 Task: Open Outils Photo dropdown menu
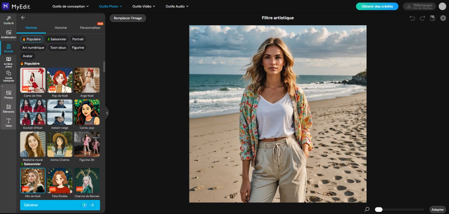point(110,6)
